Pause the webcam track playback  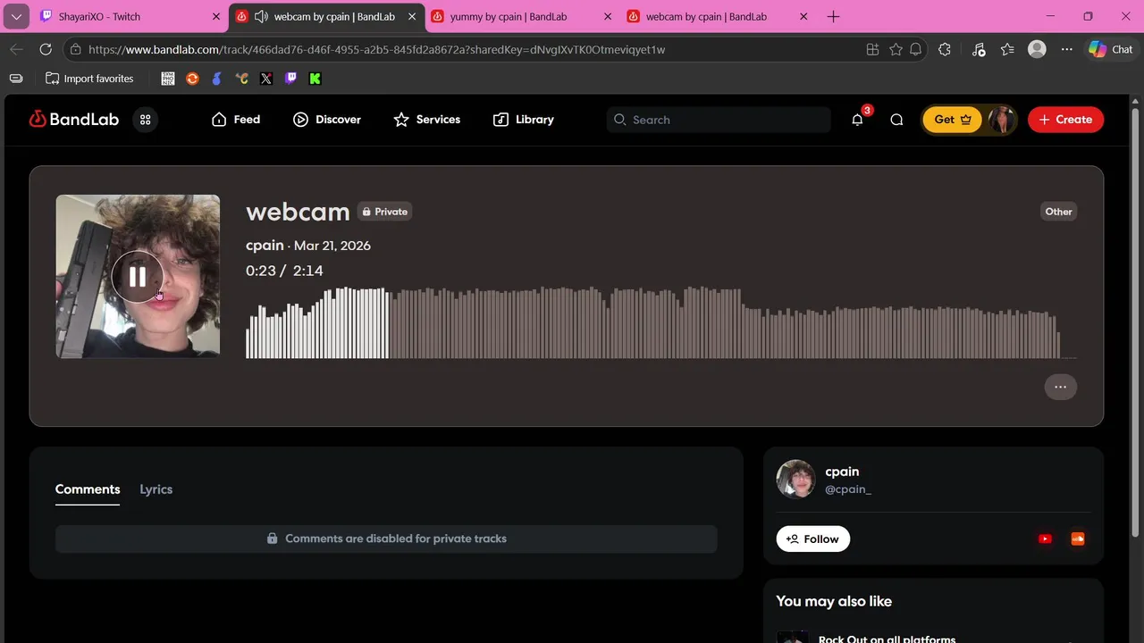[137, 276]
